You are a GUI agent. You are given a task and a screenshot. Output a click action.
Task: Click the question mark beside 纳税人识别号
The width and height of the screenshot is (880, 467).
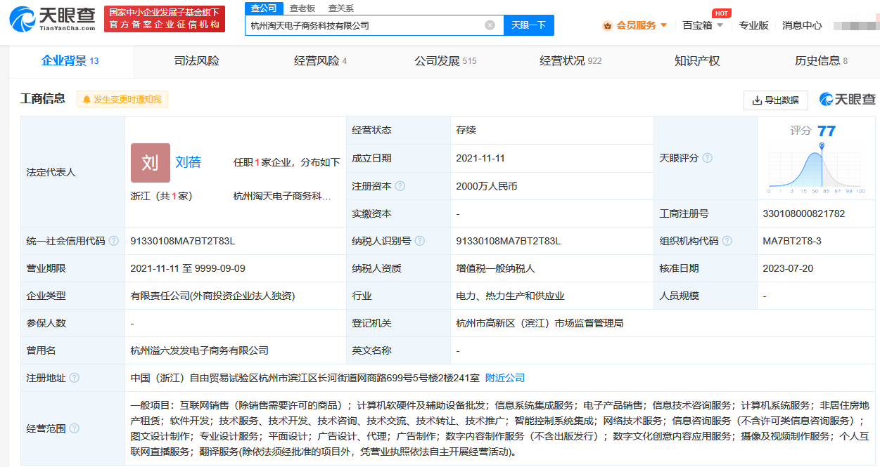[x=420, y=241]
